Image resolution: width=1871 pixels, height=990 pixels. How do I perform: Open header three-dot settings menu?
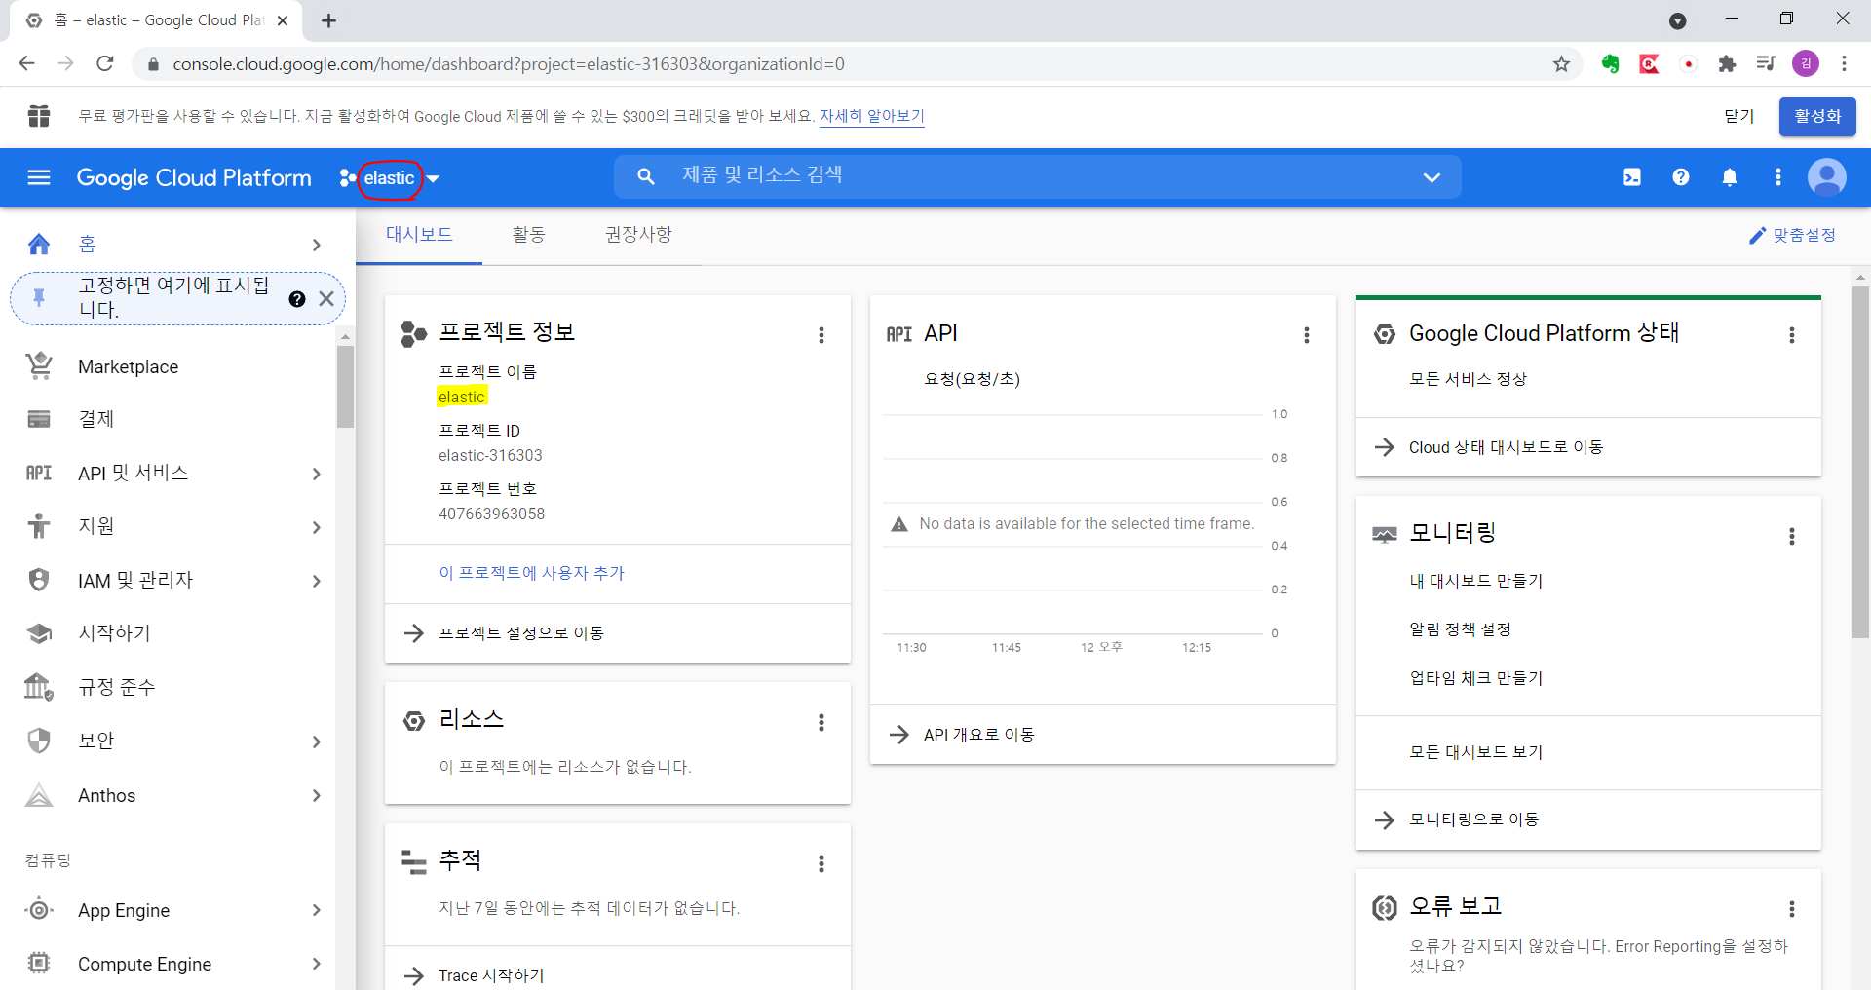(1778, 177)
